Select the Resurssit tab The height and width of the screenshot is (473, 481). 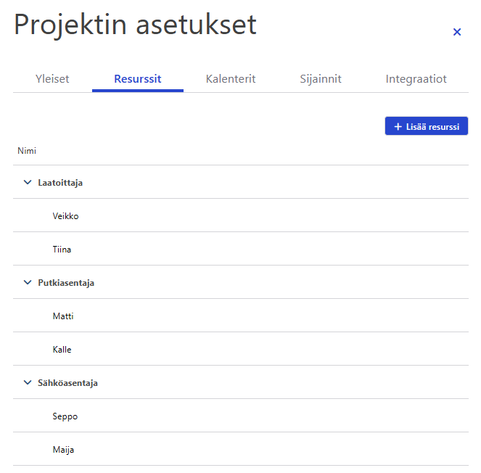point(138,79)
